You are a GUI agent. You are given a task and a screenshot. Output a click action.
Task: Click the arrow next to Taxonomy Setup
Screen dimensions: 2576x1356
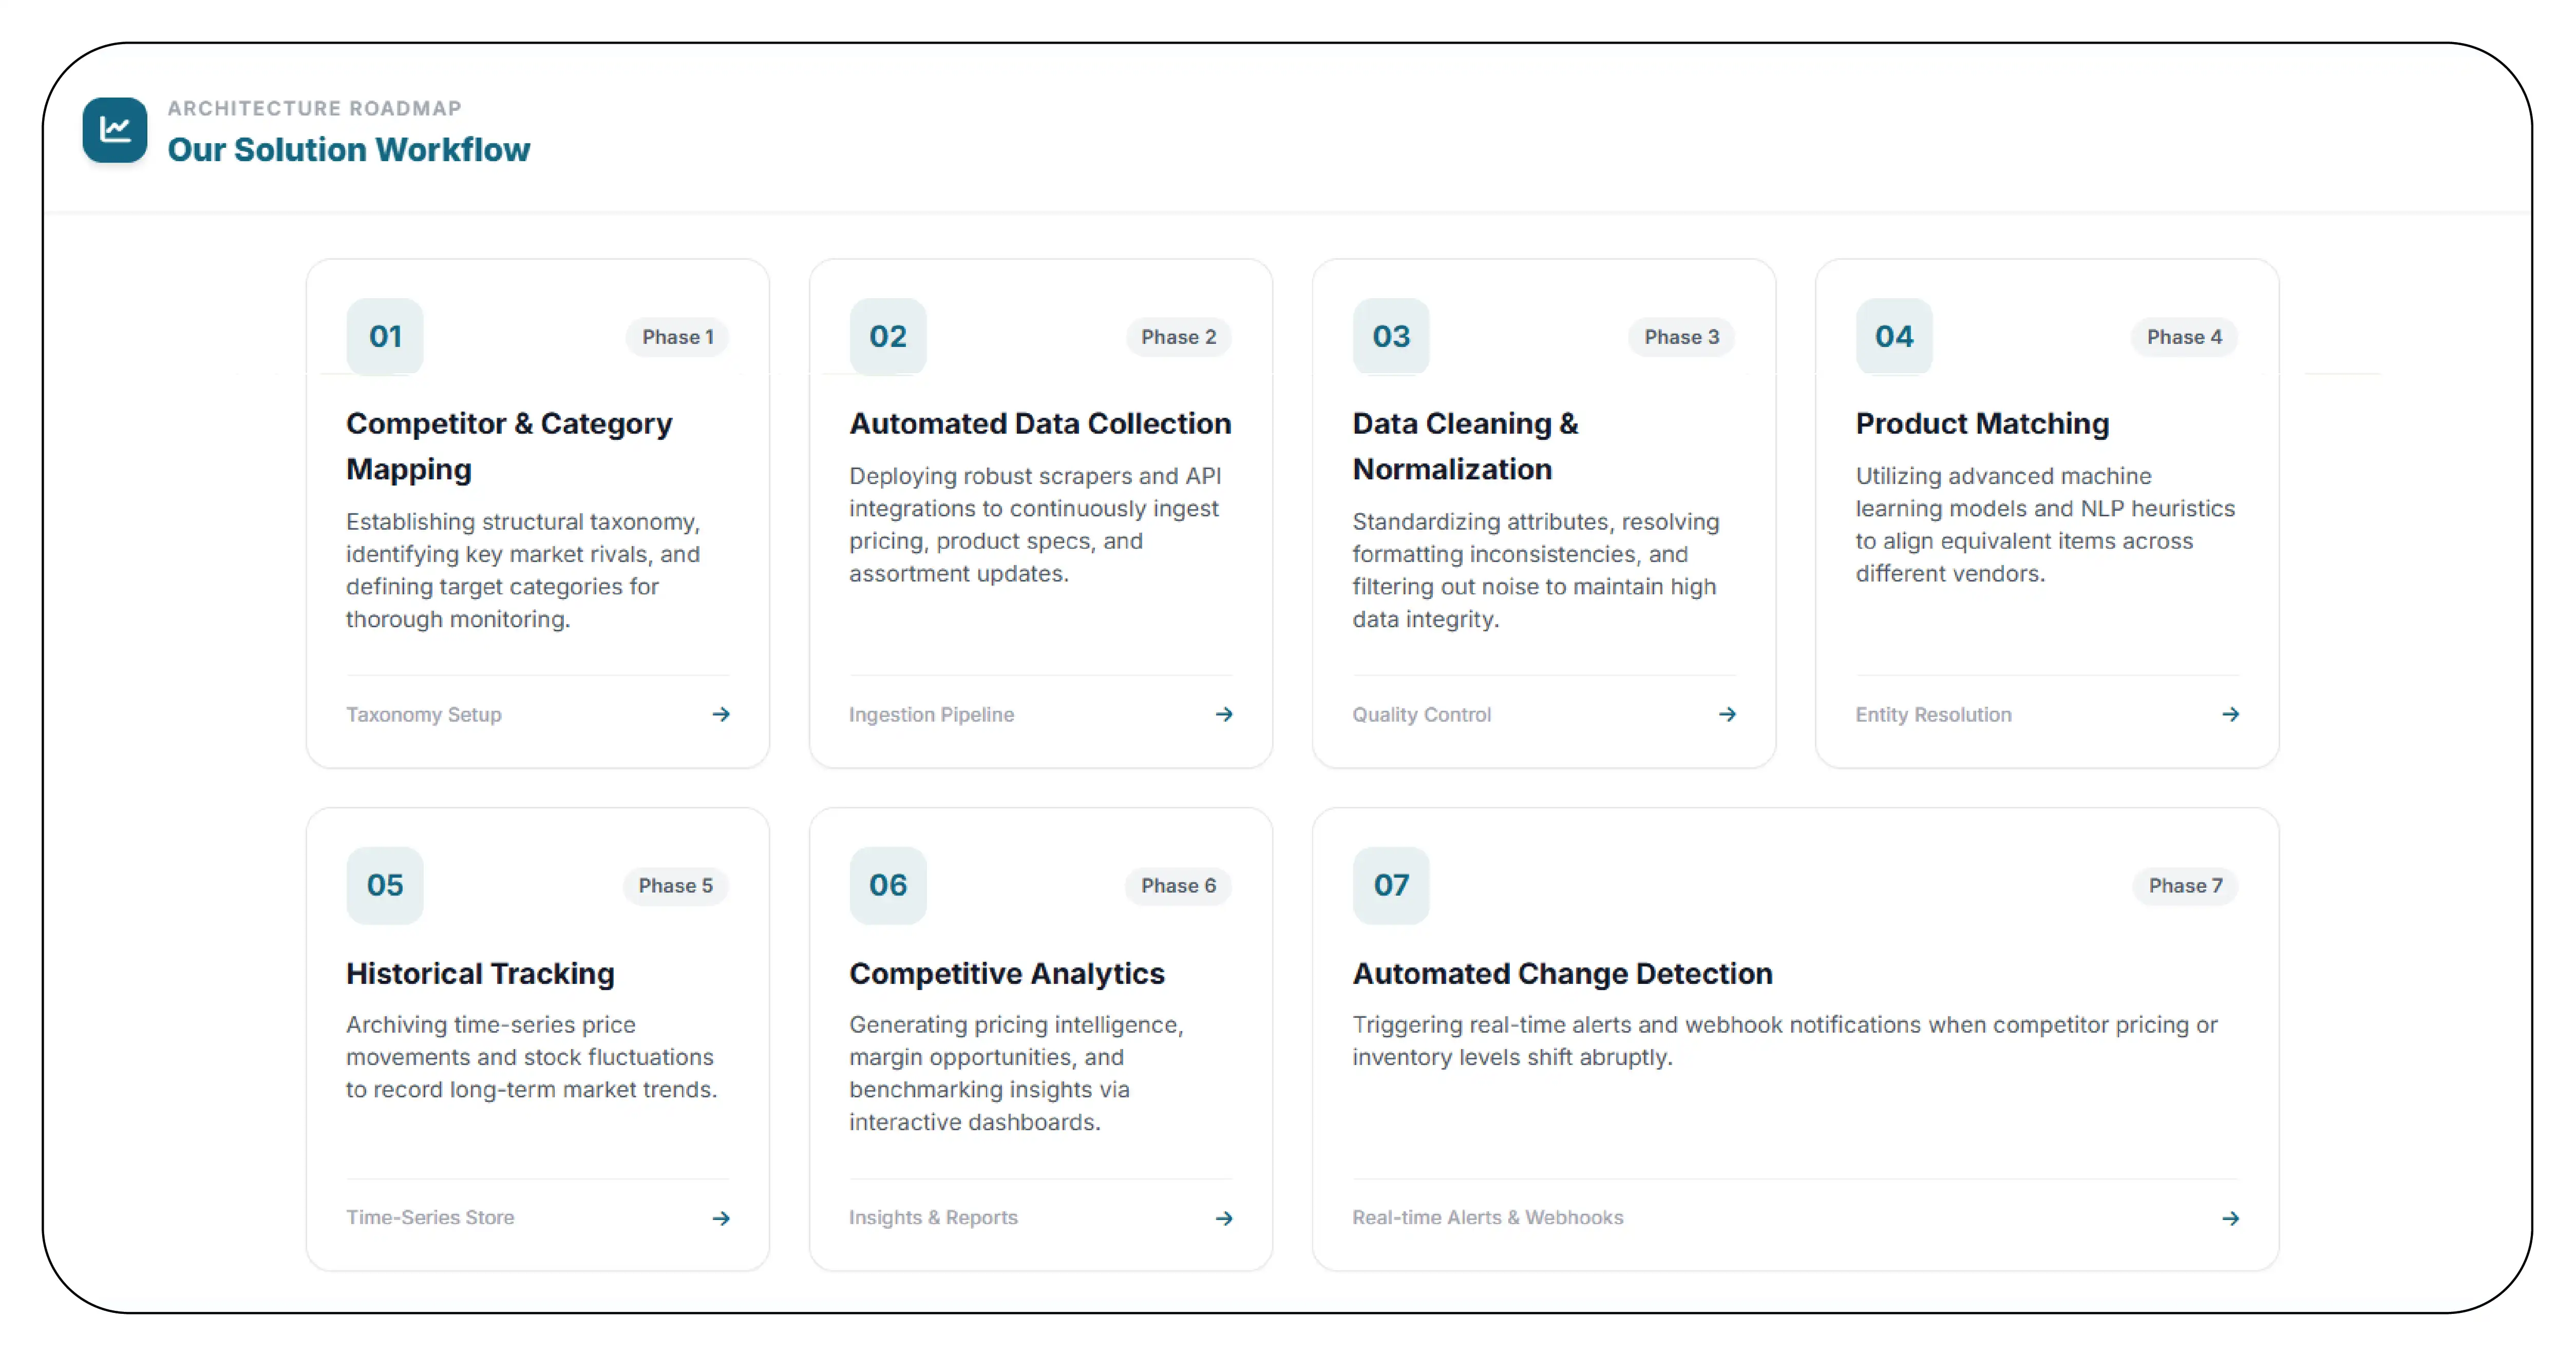[x=721, y=714]
